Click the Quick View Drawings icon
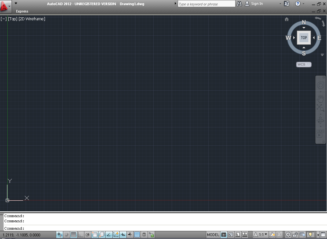327x239 pixels. (x=245, y=234)
